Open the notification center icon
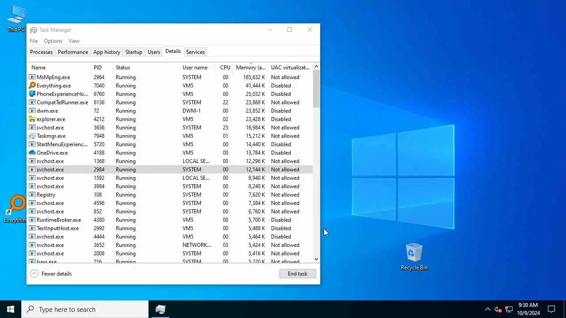 551,309
